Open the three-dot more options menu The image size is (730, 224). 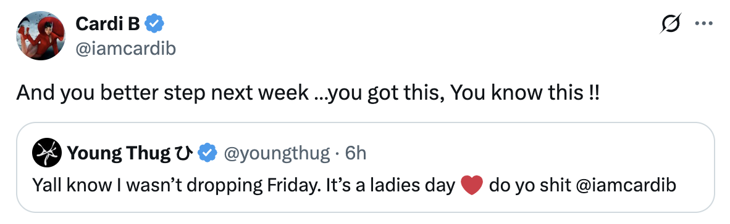tap(703, 23)
